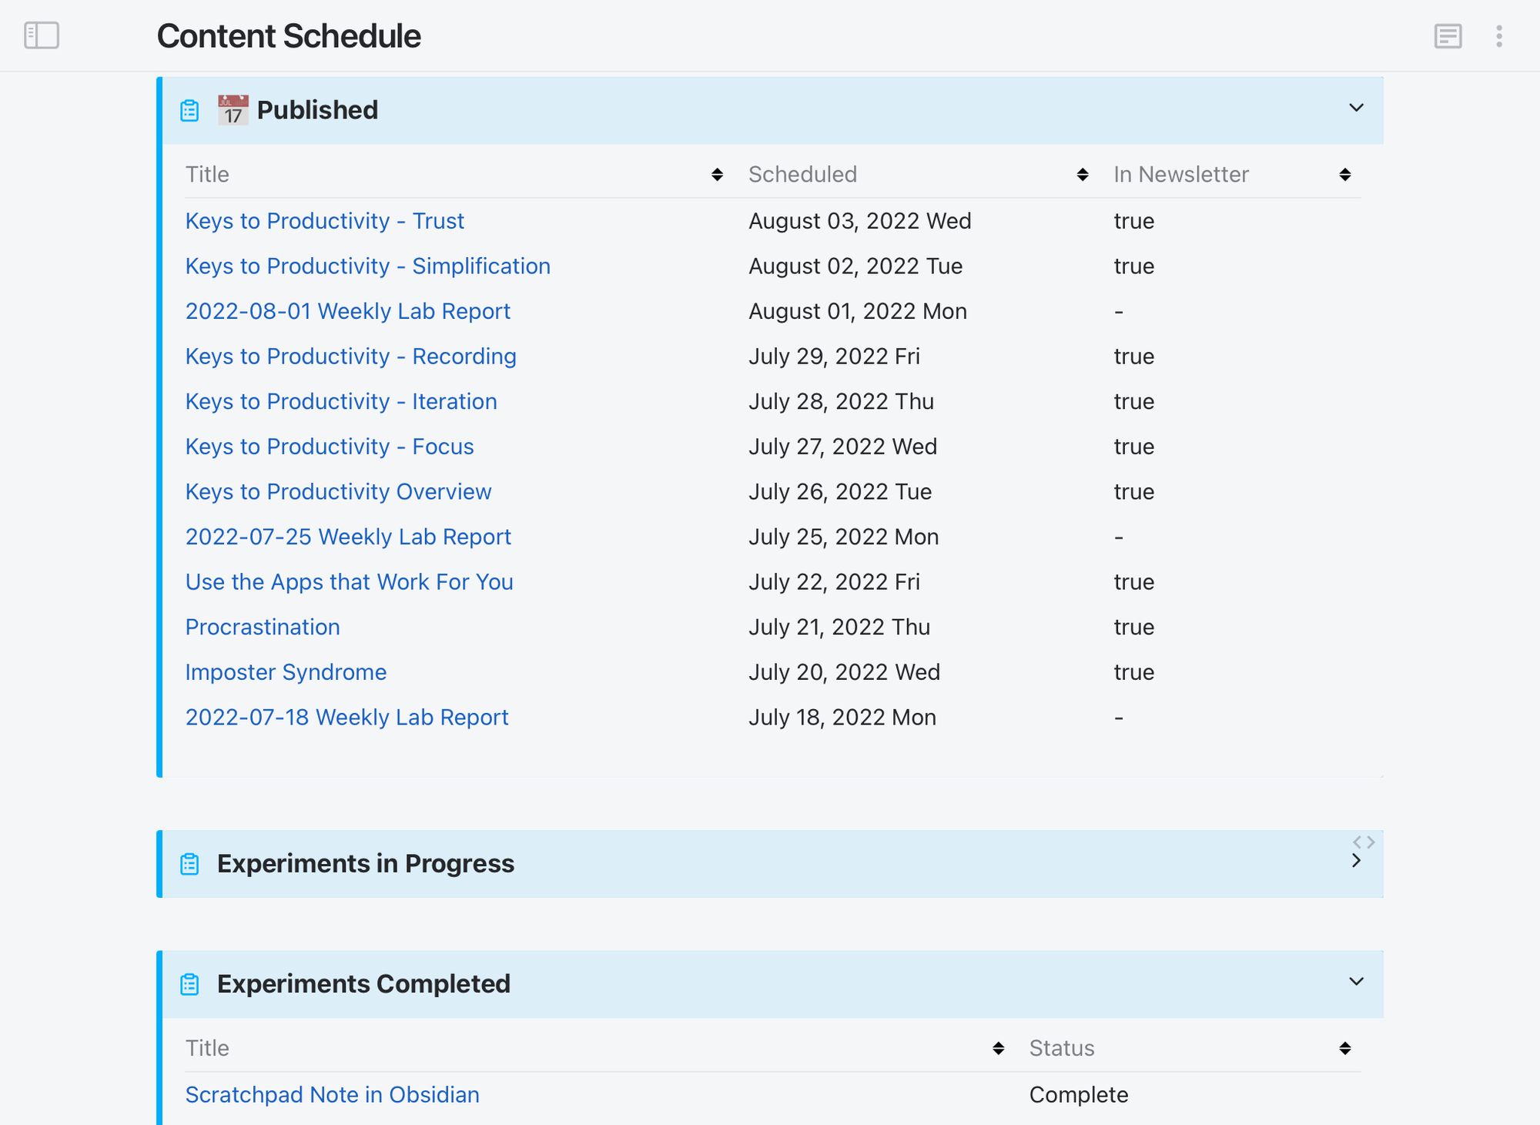Select the August 02, 2022 Tue cell
Image resolution: width=1540 pixels, height=1125 pixels.
tap(855, 266)
